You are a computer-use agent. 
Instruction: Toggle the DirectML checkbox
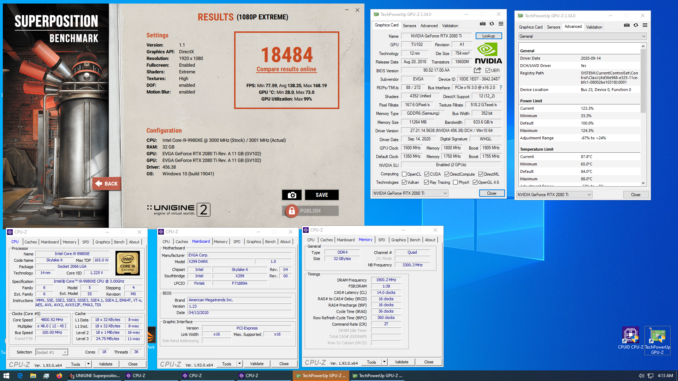click(x=481, y=174)
